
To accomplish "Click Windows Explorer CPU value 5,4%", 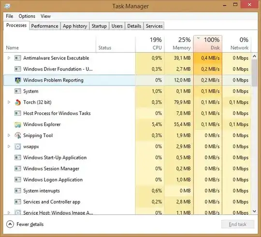I will tap(157, 125).
